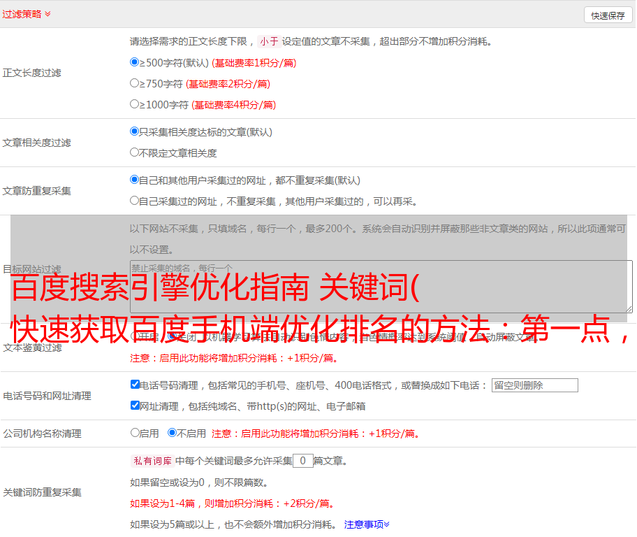Select the ≥1000字符 length option

click(x=134, y=104)
